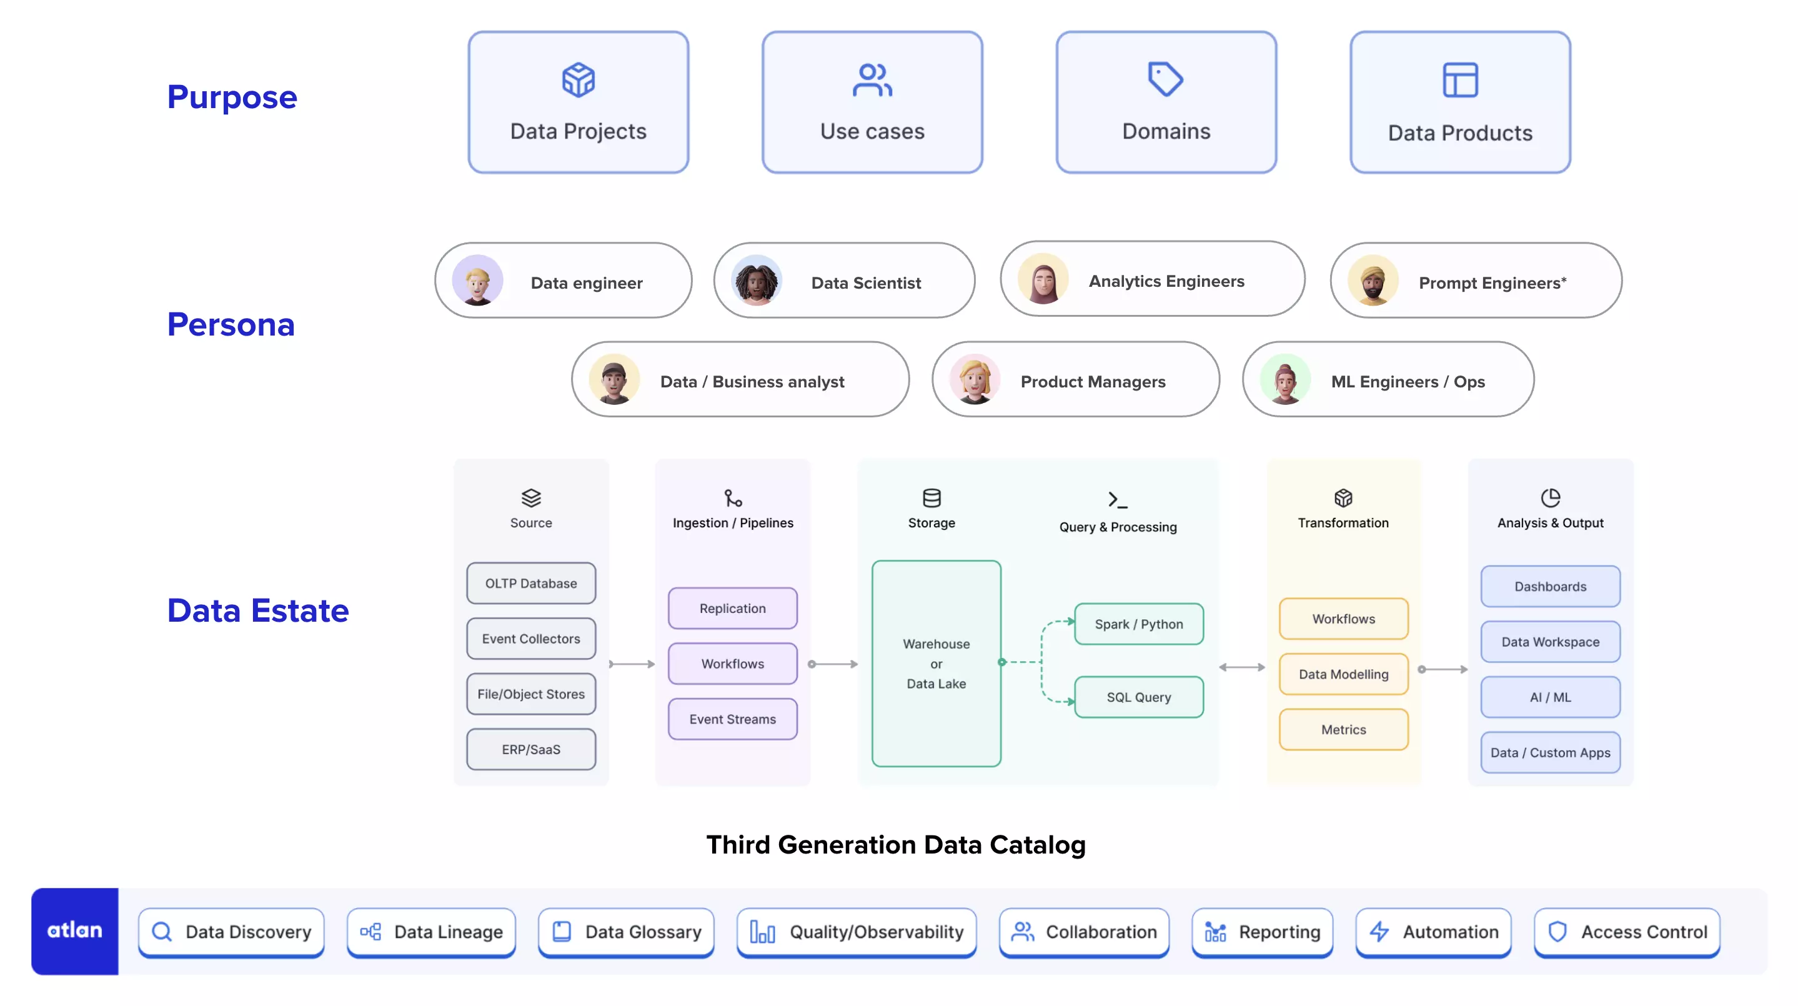Image resolution: width=1798 pixels, height=1006 pixels.
Task: Click the Data engineer persona pill
Action: pyautogui.click(x=563, y=281)
